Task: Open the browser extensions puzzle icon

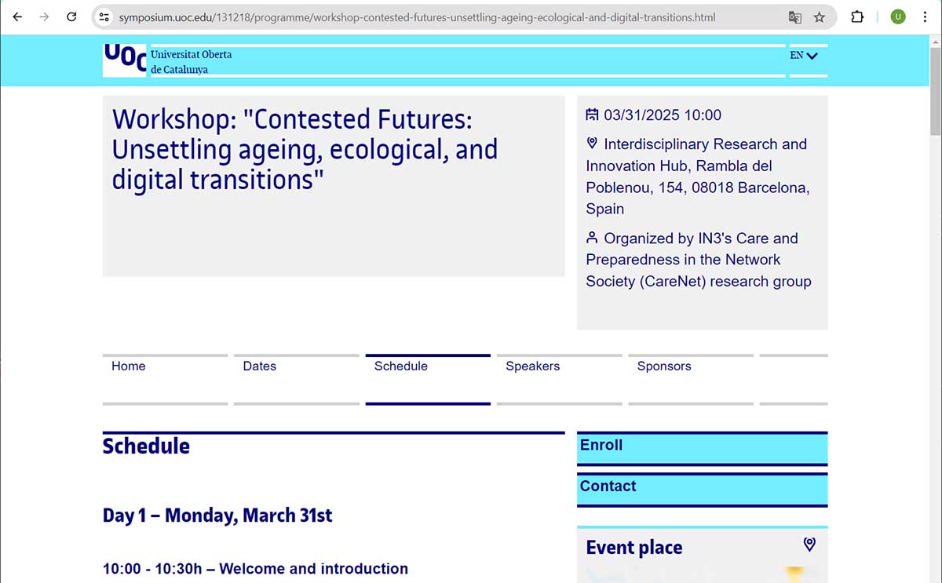Action: coord(857,16)
